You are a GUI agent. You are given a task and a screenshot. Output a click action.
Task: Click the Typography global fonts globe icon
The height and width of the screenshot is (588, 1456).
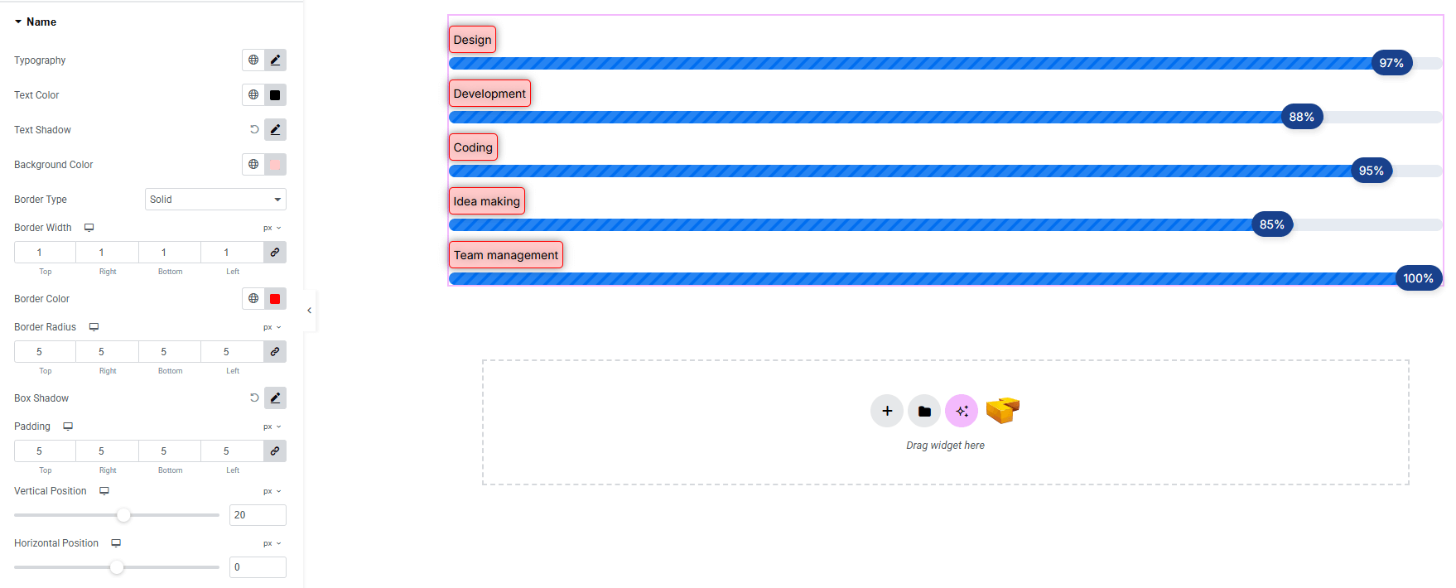(x=253, y=60)
